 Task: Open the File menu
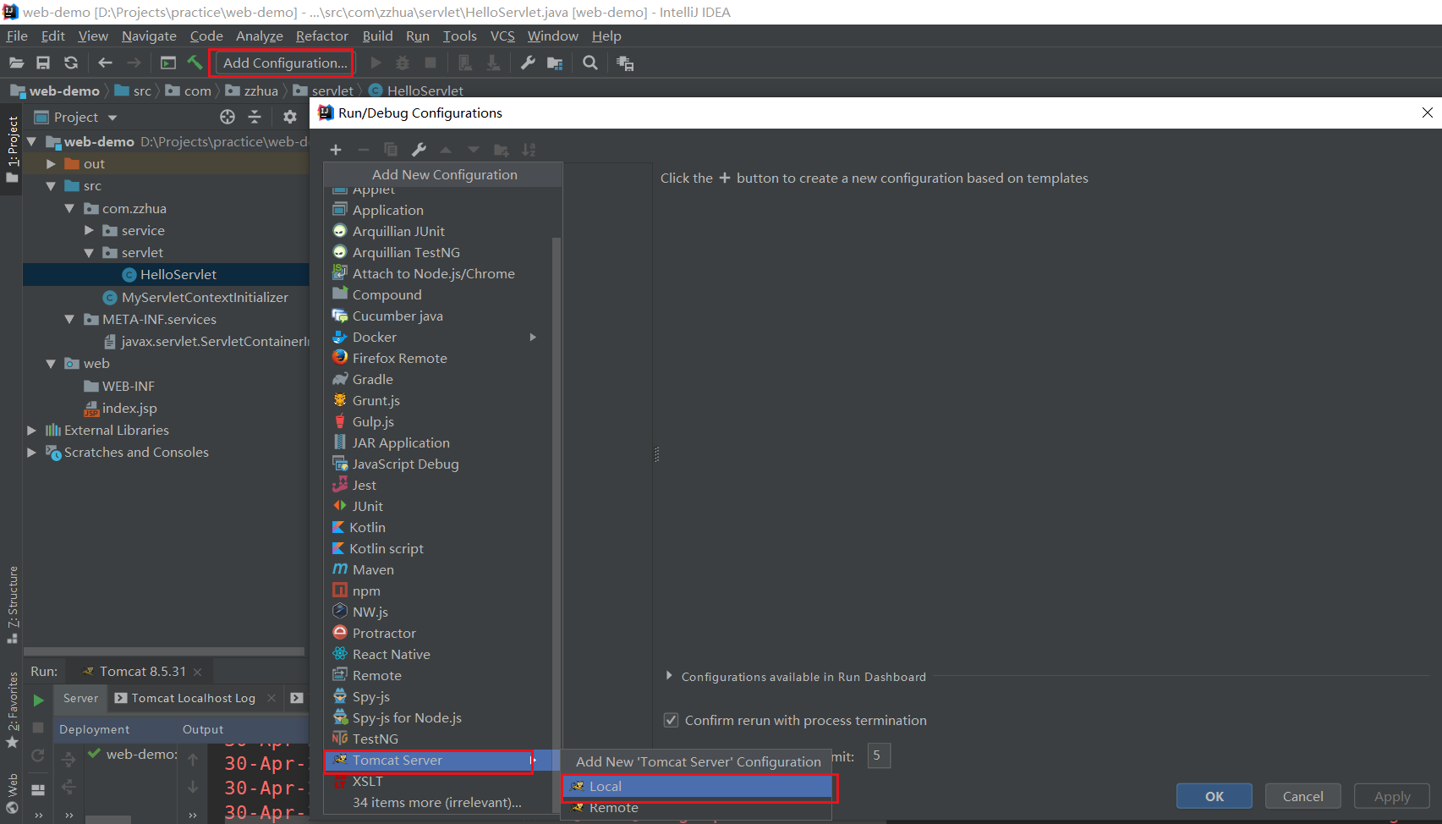point(17,36)
